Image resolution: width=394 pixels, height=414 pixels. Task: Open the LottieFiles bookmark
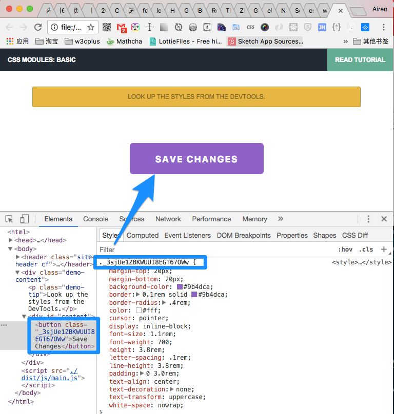tap(186, 42)
